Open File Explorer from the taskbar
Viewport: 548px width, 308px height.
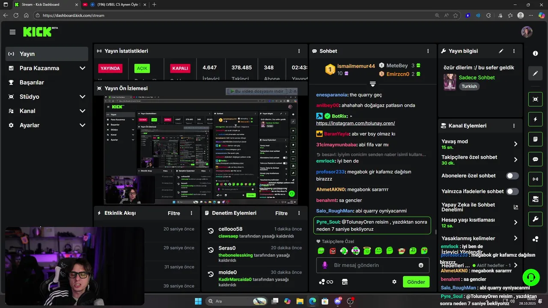point(300,301)
